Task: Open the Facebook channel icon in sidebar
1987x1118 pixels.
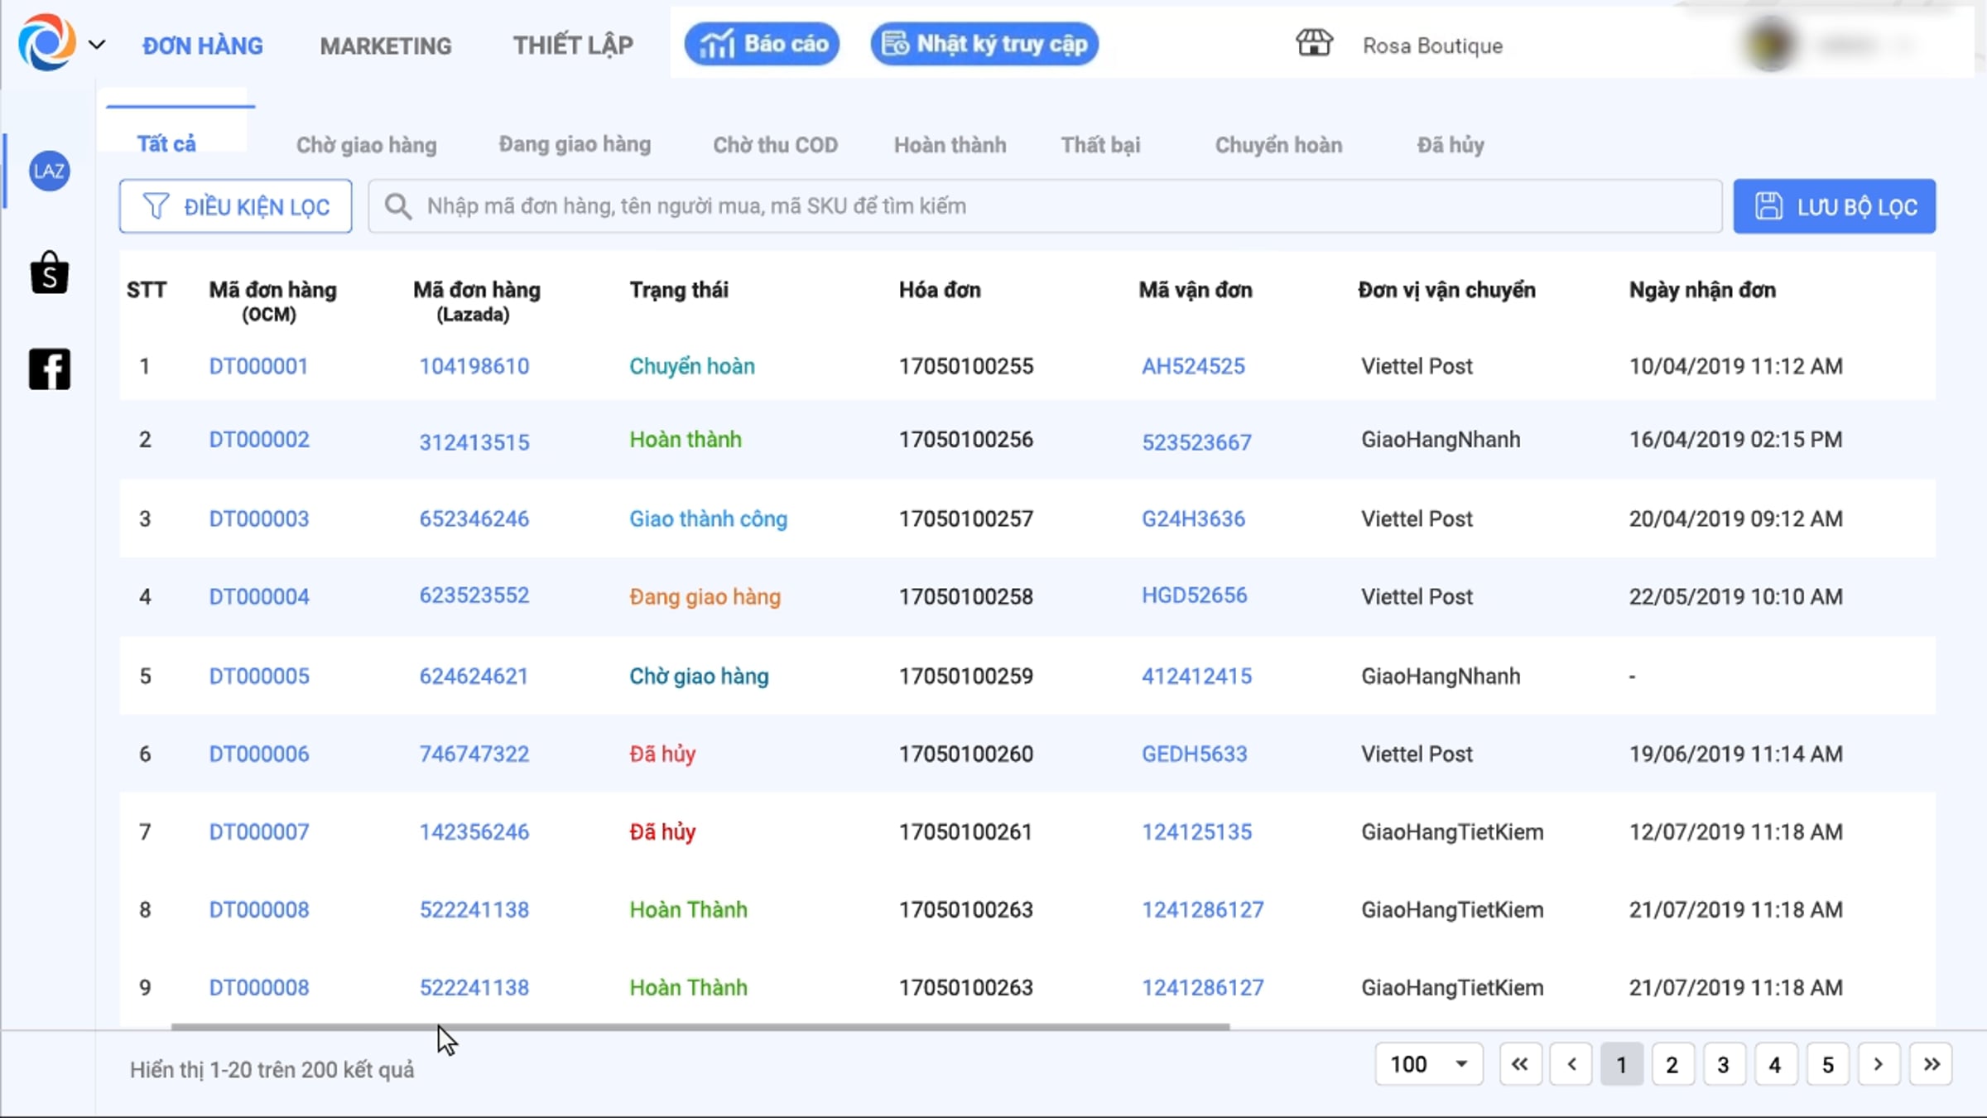Action: 50,369
